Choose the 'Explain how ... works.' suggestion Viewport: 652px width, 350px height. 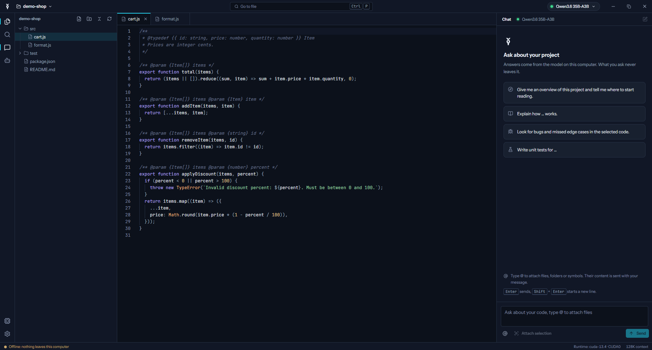574,114
